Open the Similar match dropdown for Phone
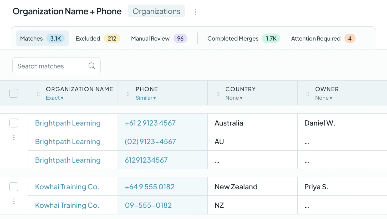The image size is (387, 219). [146, 98]
